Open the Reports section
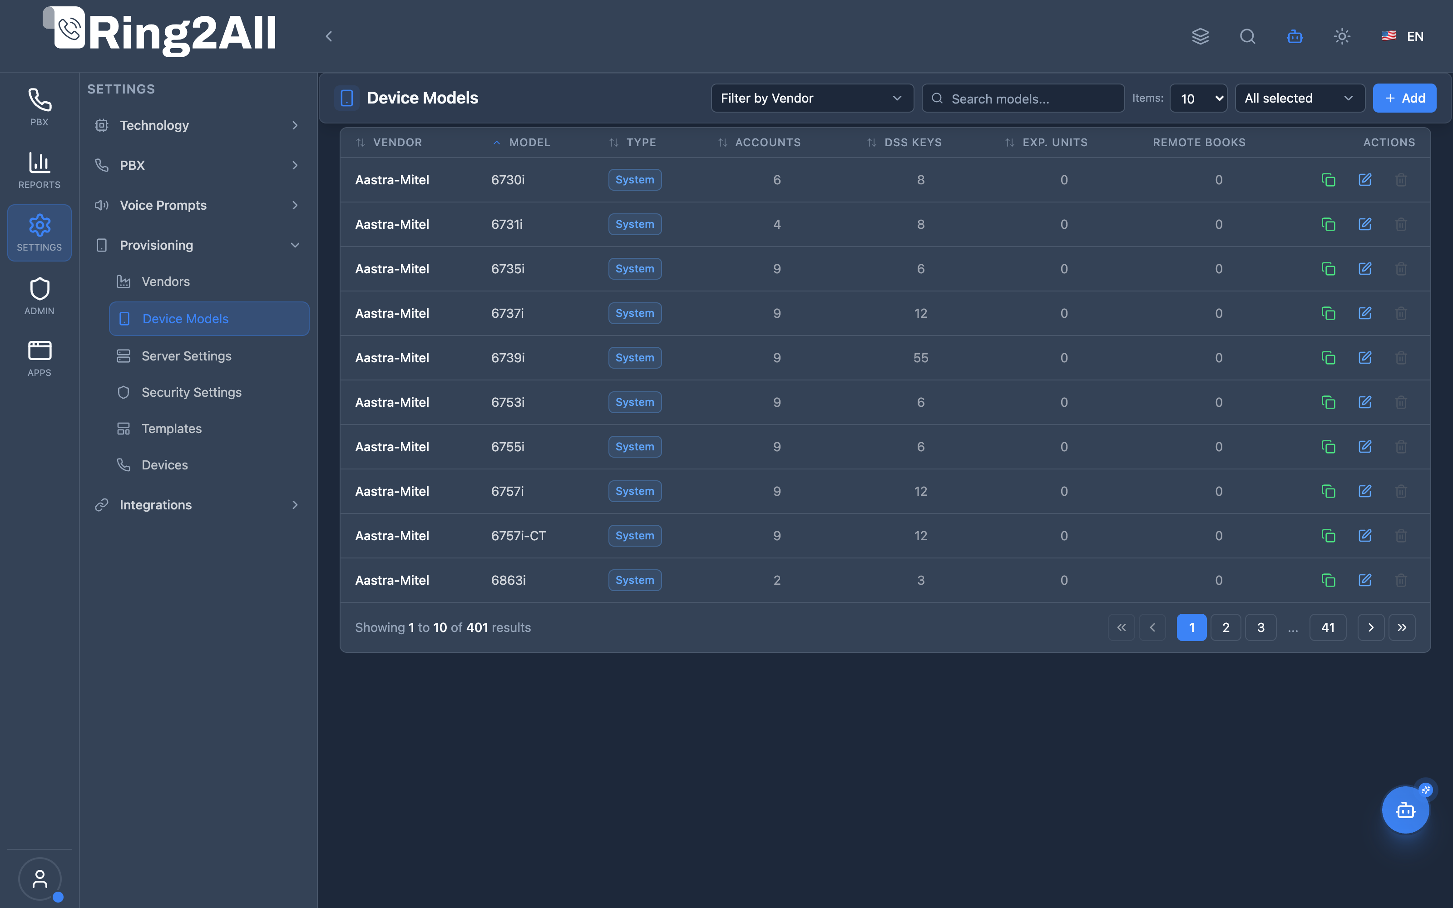Viewport: 1453px width, 908px height. [x=39, y=171]
